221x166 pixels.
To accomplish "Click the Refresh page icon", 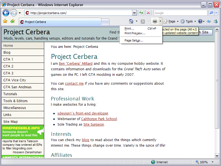I will (141, 13).
